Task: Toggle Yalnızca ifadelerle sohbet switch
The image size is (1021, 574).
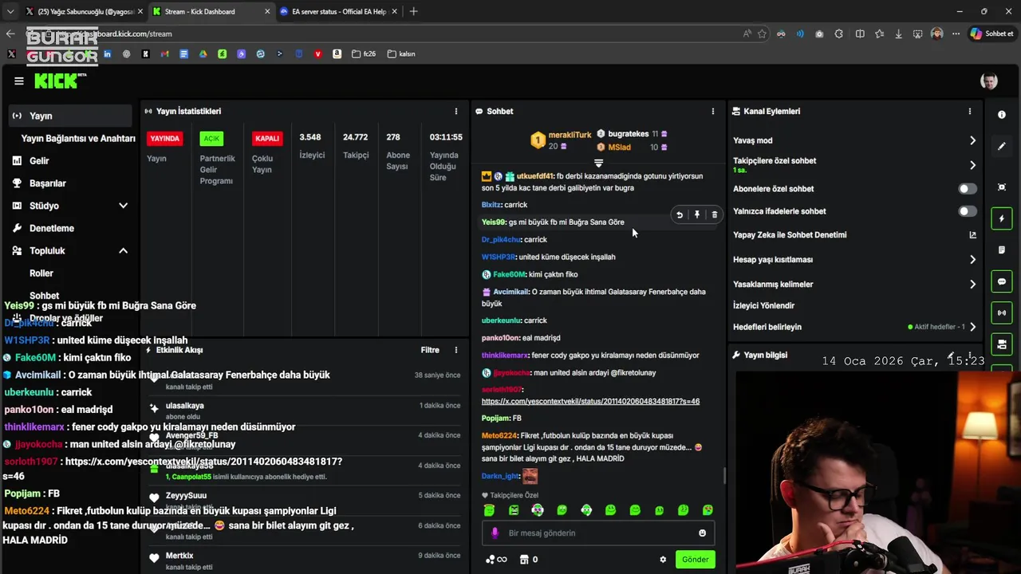Action: pos(967,211)
